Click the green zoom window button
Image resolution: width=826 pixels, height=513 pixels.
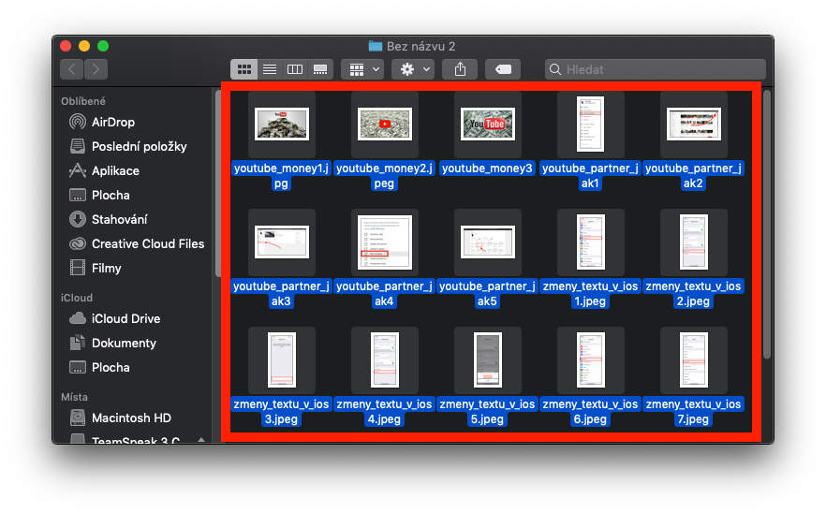click(x=103, y=46)
